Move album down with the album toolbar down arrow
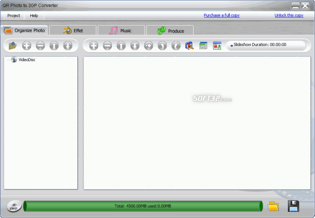The height and width of the screenshot is (218, 315). pyautogui.click(x=68, y=45)
